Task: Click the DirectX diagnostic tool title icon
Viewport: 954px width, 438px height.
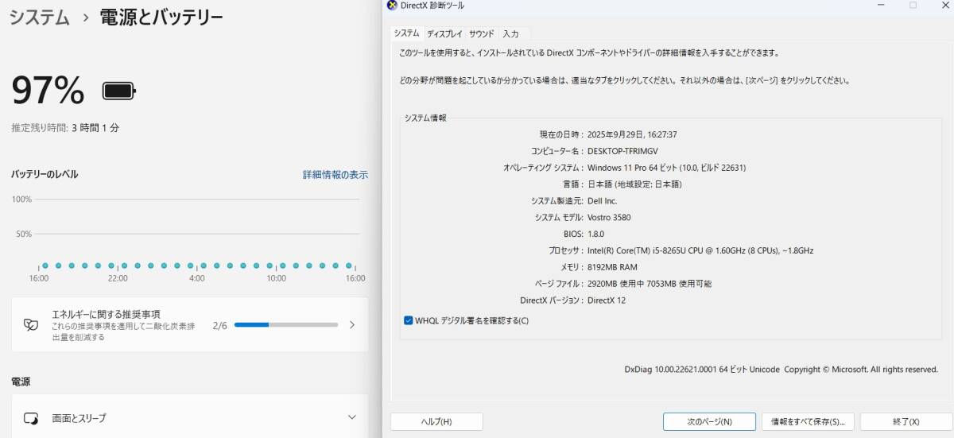Action: click(391, 5)
